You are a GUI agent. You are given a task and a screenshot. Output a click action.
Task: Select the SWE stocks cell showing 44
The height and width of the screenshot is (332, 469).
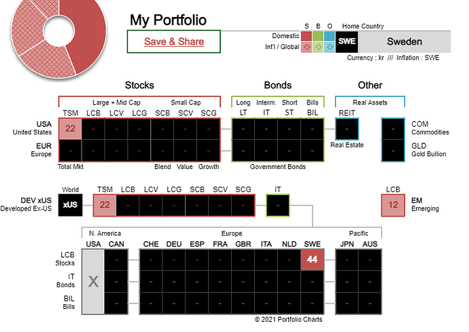coord(312,259)
